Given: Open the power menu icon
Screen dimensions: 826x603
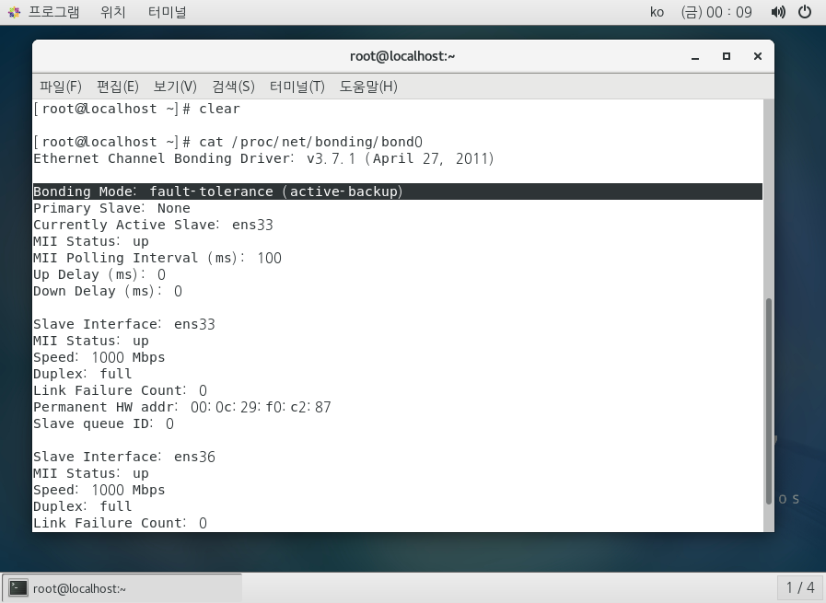Looking at the screenshot, I should pyautogui.click(x=805, y=12).
